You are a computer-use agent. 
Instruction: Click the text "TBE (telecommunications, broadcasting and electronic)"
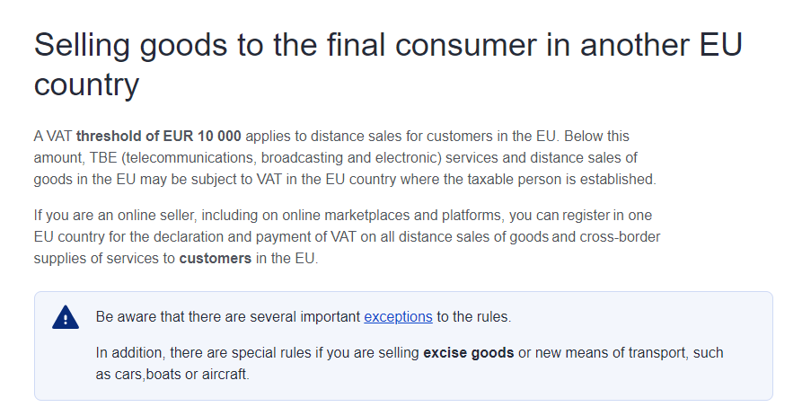(262, 158)
